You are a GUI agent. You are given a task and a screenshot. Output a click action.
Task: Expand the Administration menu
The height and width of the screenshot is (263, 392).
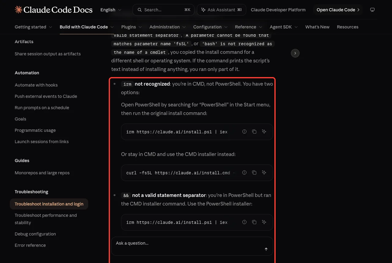tap(168, 27)
